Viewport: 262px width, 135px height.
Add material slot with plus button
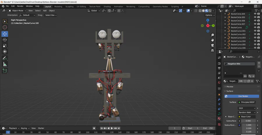coord(259,63)
